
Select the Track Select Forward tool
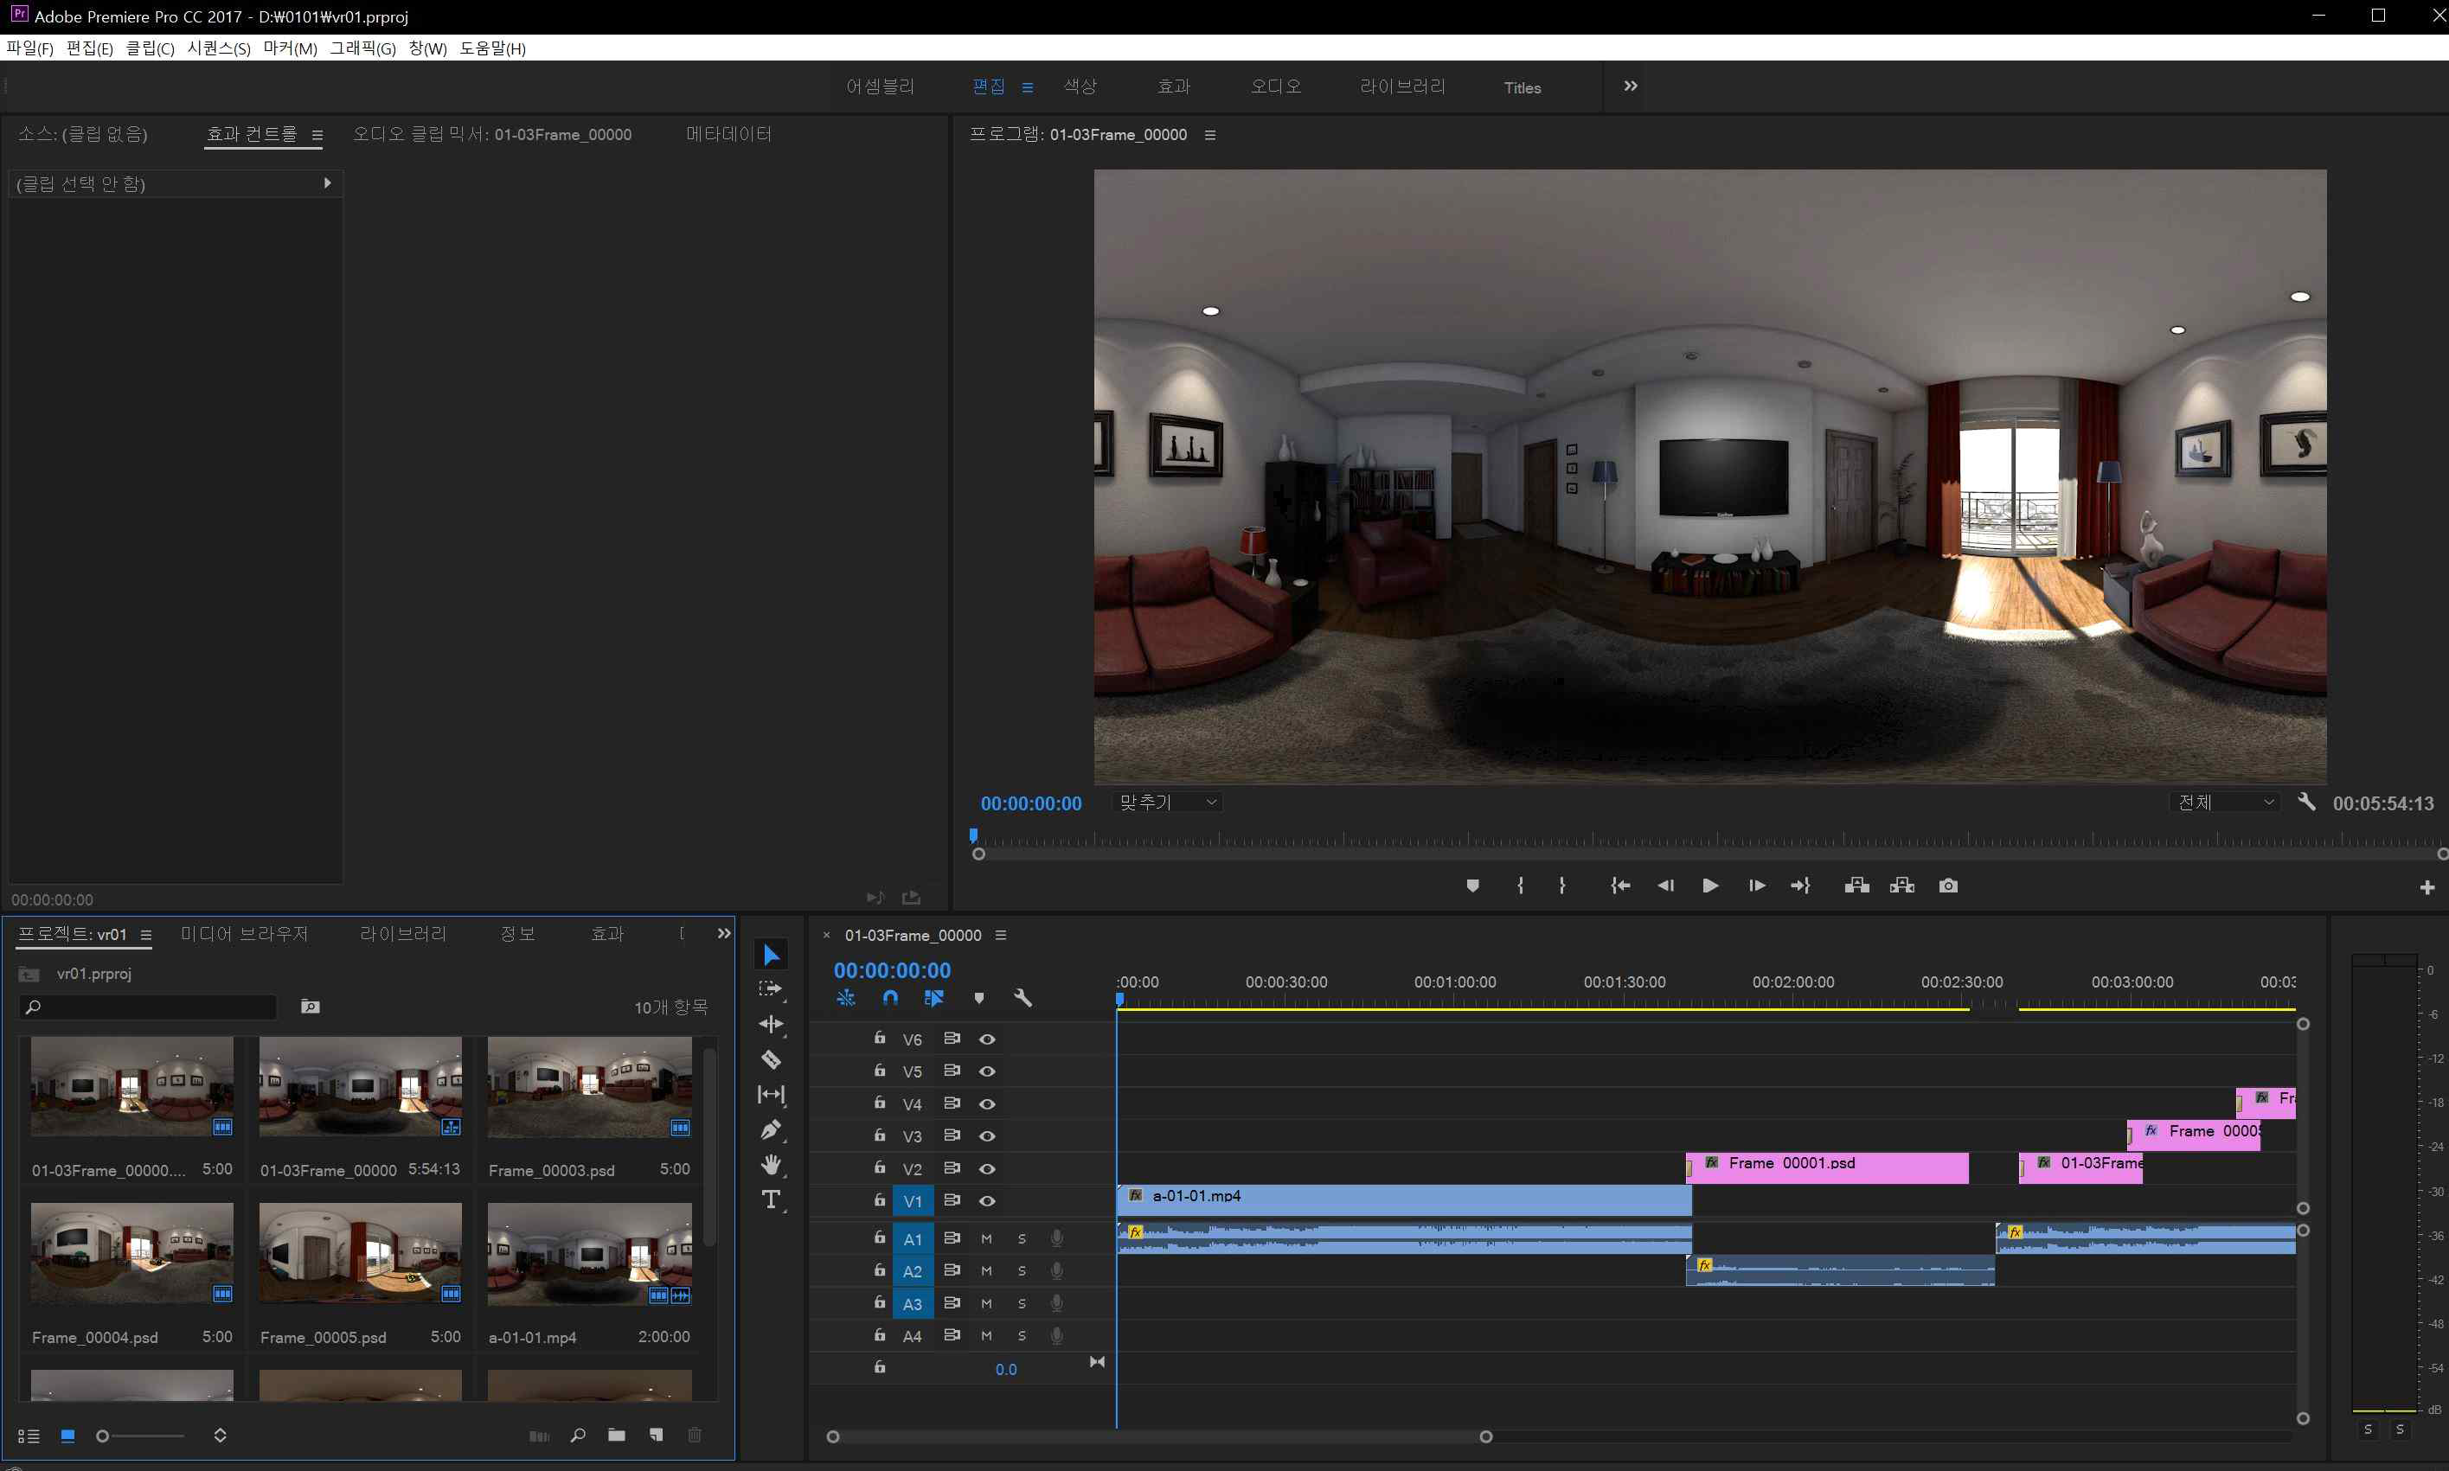(771, 989)
